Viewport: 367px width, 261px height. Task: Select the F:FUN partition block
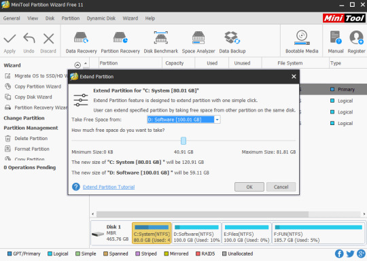pyautogui.click(x=318, y=233)
